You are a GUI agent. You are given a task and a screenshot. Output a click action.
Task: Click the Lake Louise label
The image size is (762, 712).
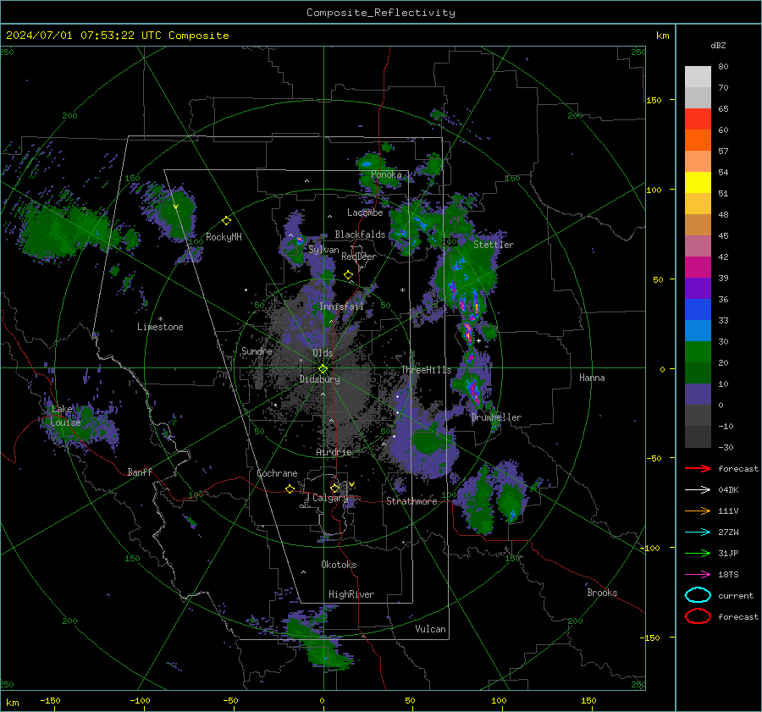click(x=66, y=416)
